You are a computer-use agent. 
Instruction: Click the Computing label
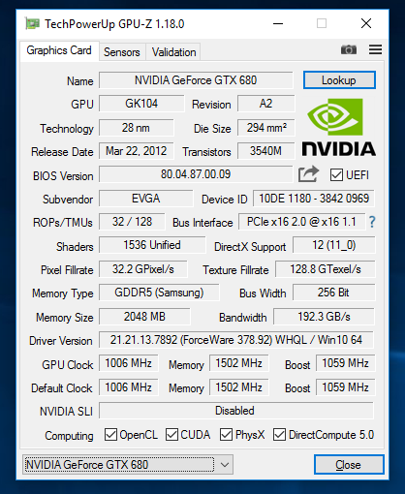pyautogui.click(x=69, y=436)
